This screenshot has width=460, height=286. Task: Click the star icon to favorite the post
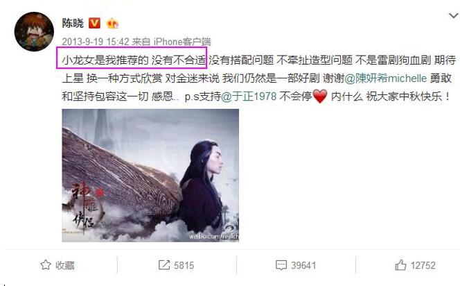pos(46,265)
